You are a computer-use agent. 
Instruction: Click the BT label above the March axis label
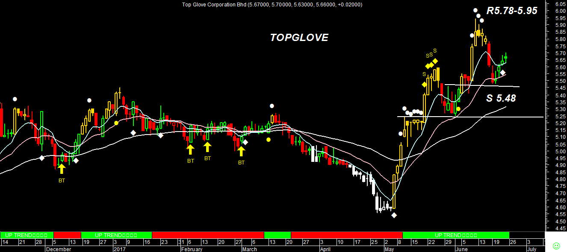click(x=241, y=162)
